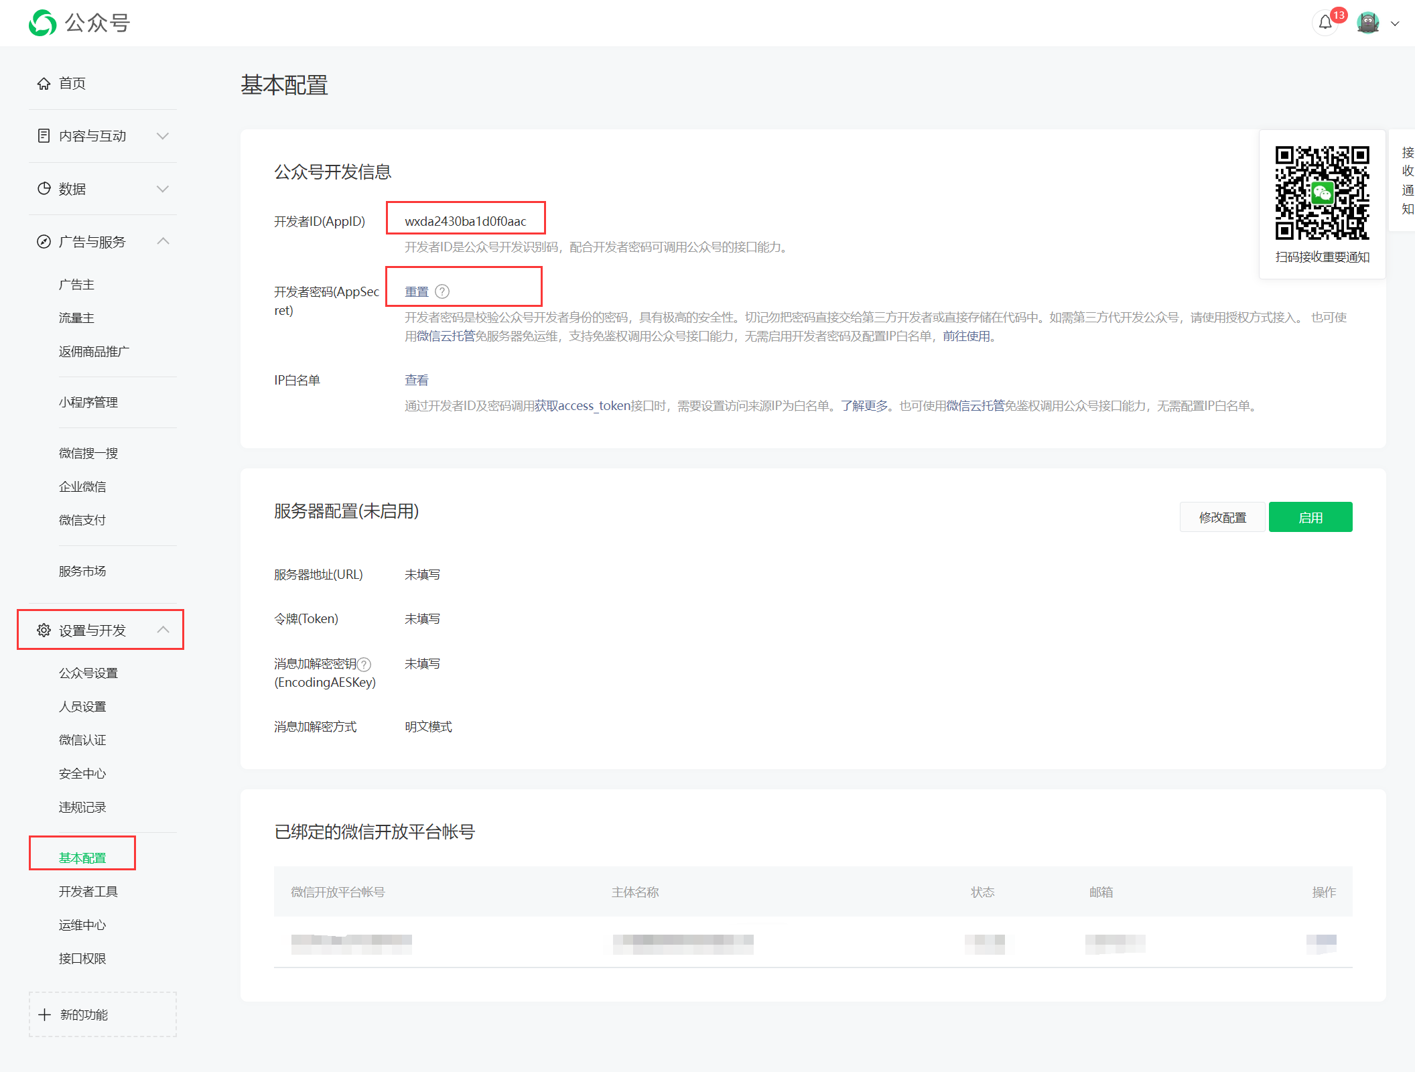1415x1072 pixels.
Task: Collapse the 设置与开发 menu chevron
Action: pos(163,630)
